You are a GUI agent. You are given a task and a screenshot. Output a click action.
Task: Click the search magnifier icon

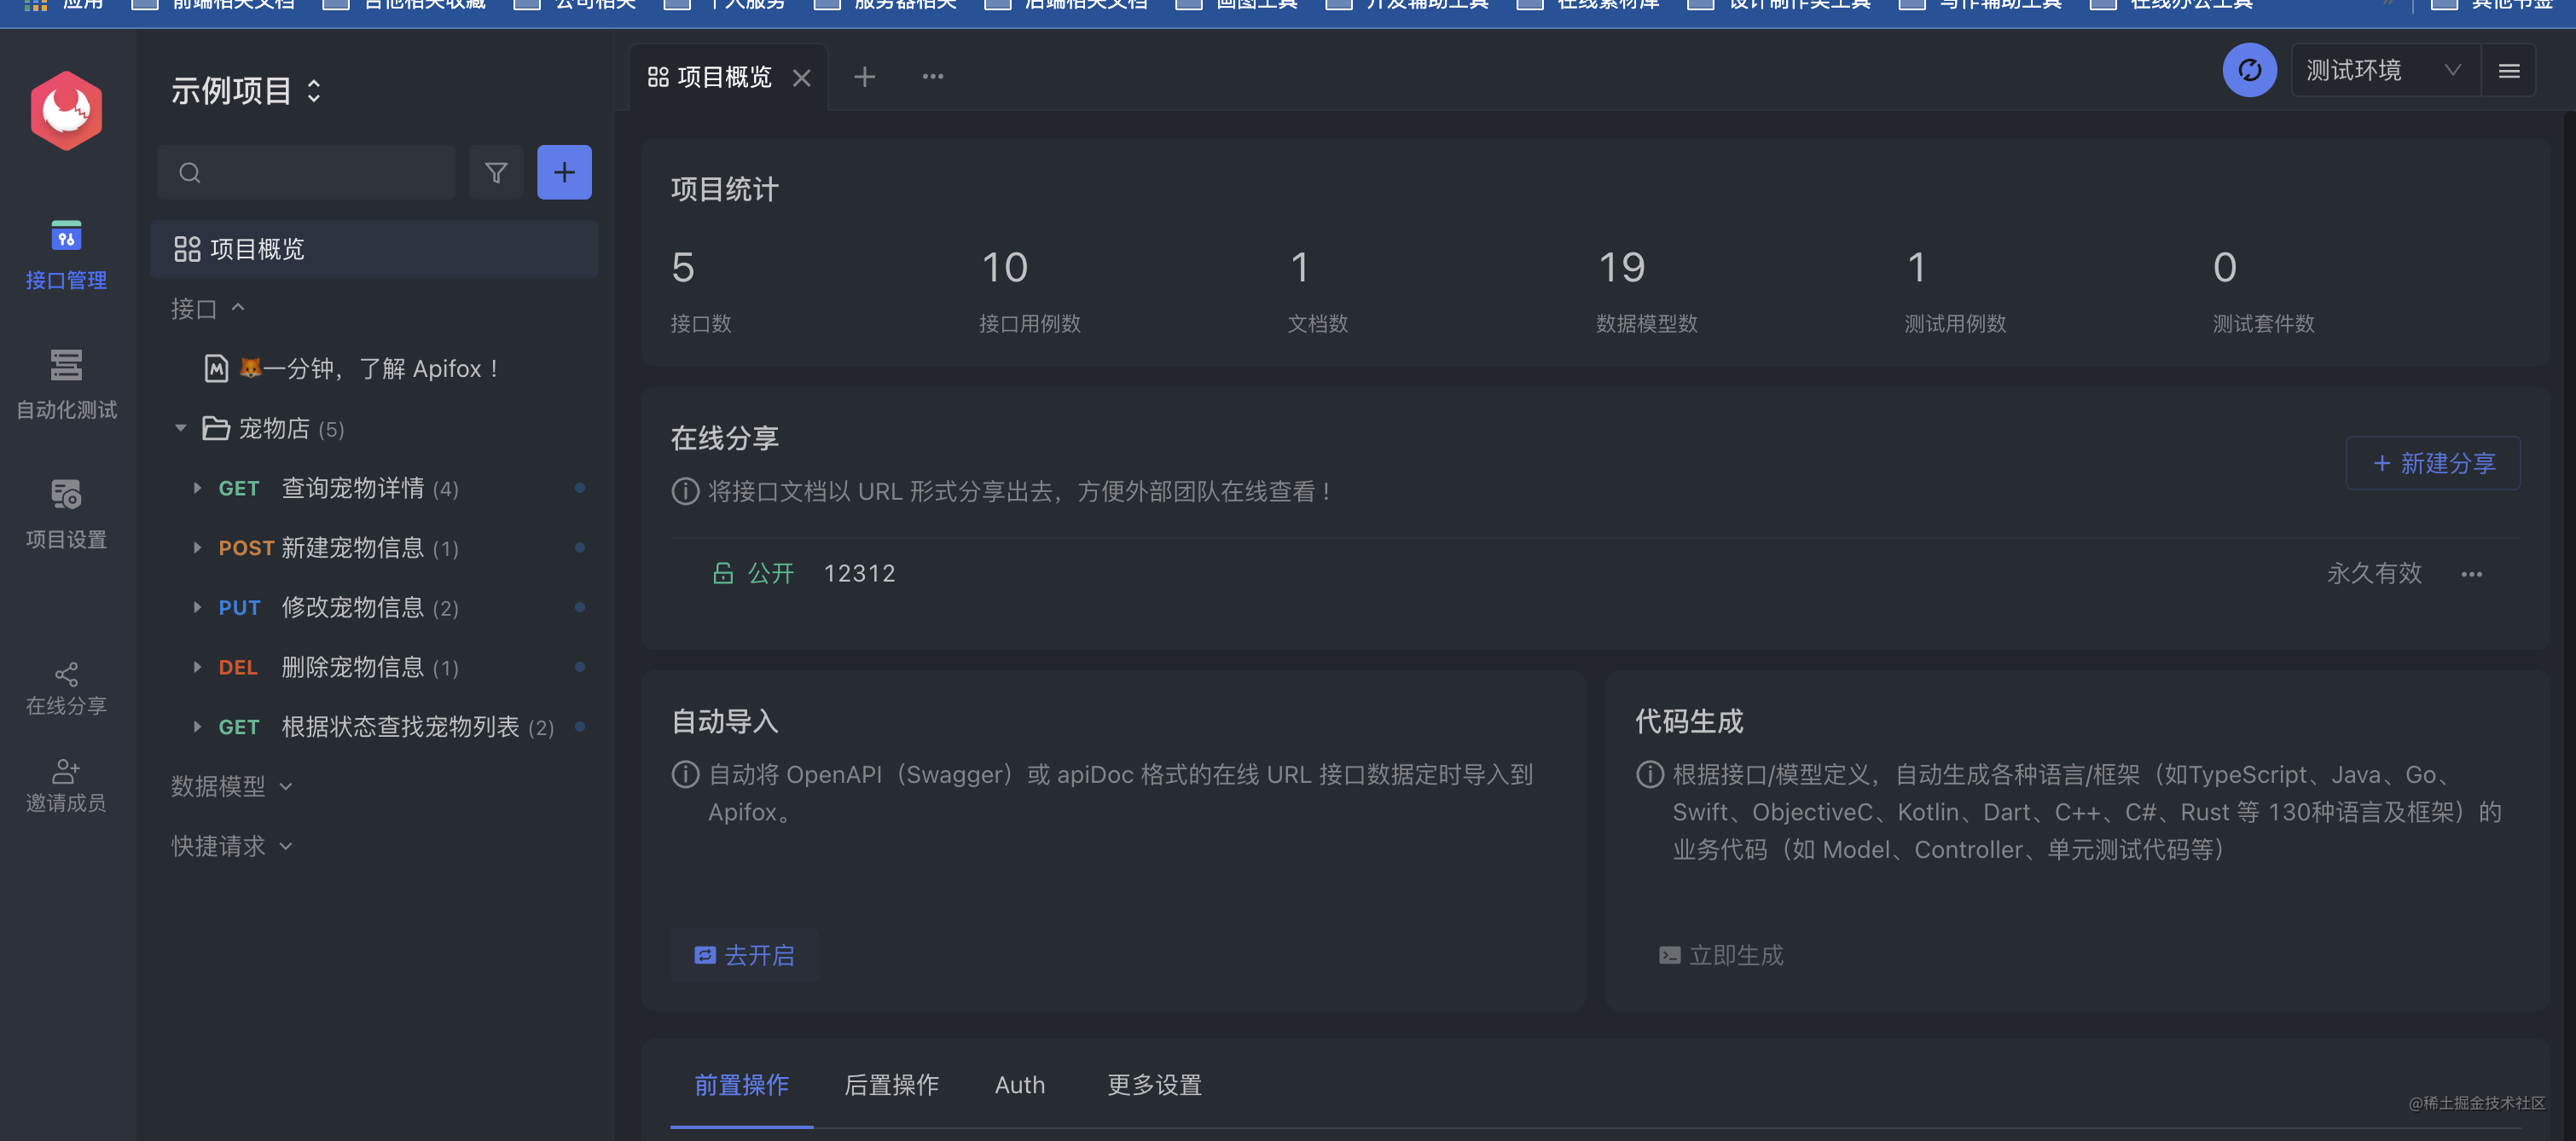click(190, 173)
